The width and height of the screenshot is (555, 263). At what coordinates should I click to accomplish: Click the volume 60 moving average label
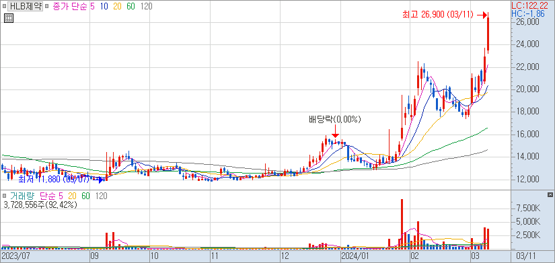pyautogui.click(x=86, y=196)
